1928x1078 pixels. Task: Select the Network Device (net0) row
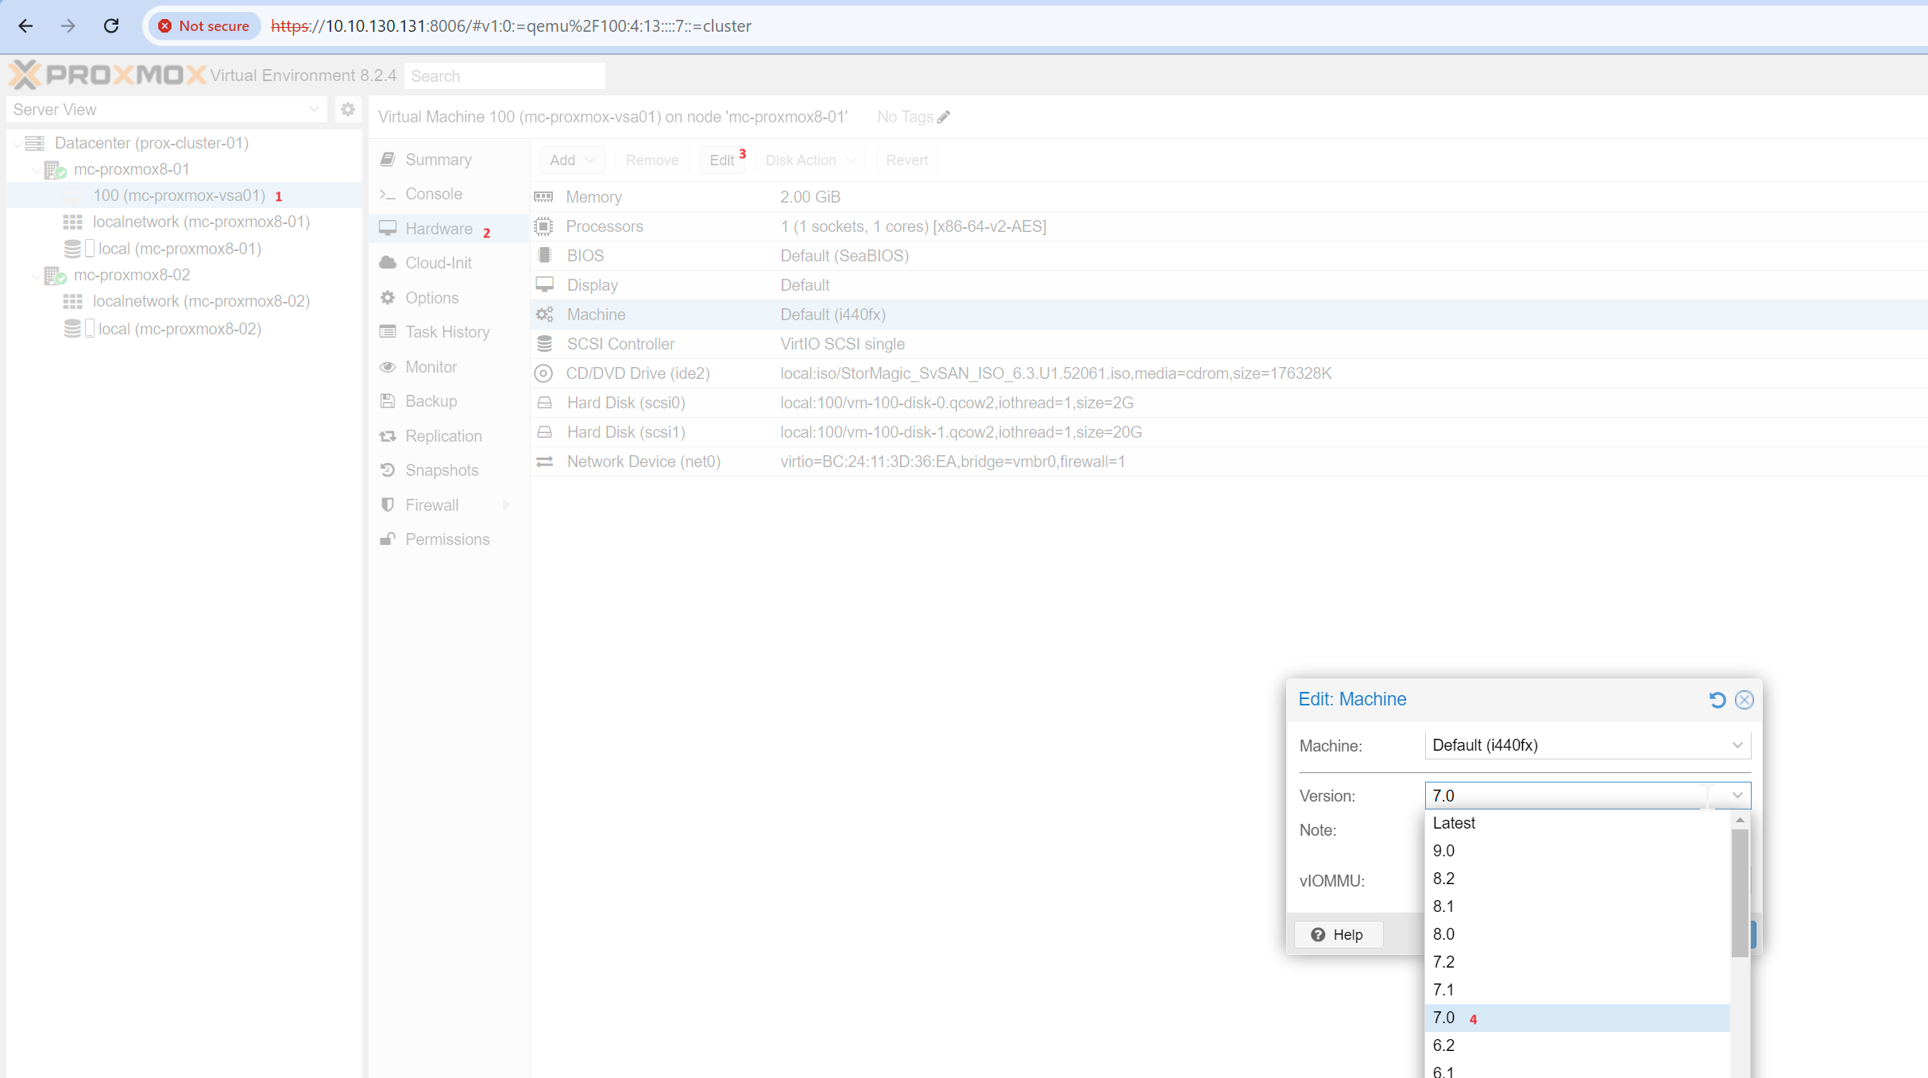(x=1229, y=462)
